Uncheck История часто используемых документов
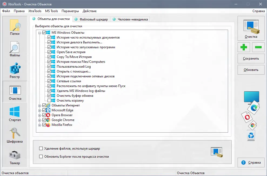This screenshot has height=176, width=267. [x=49, y=37]
